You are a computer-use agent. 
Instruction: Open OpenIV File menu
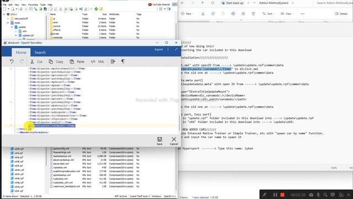click(x=4, y=5)
